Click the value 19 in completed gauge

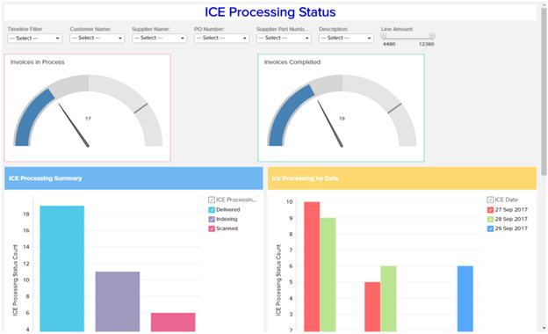click(342, 119)
